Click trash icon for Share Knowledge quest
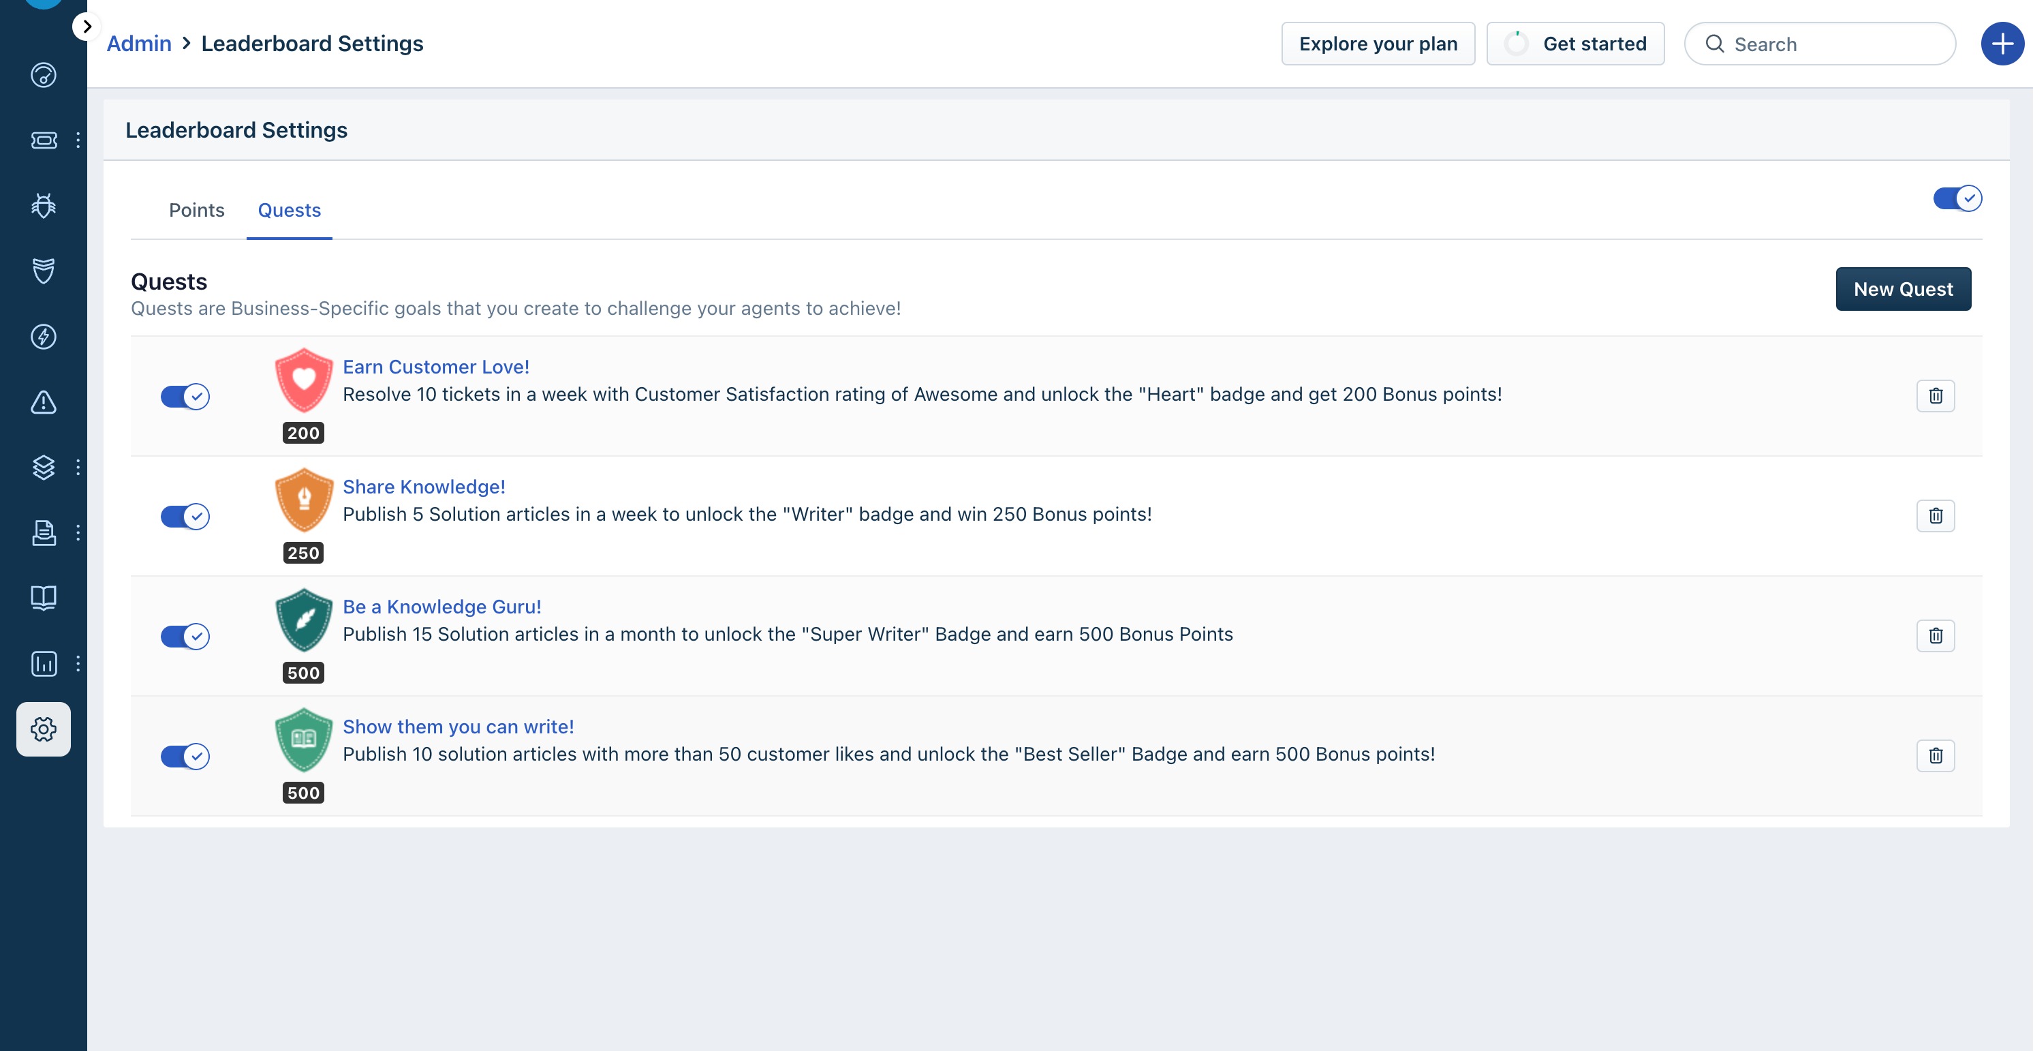 (x=1935, y=516)
